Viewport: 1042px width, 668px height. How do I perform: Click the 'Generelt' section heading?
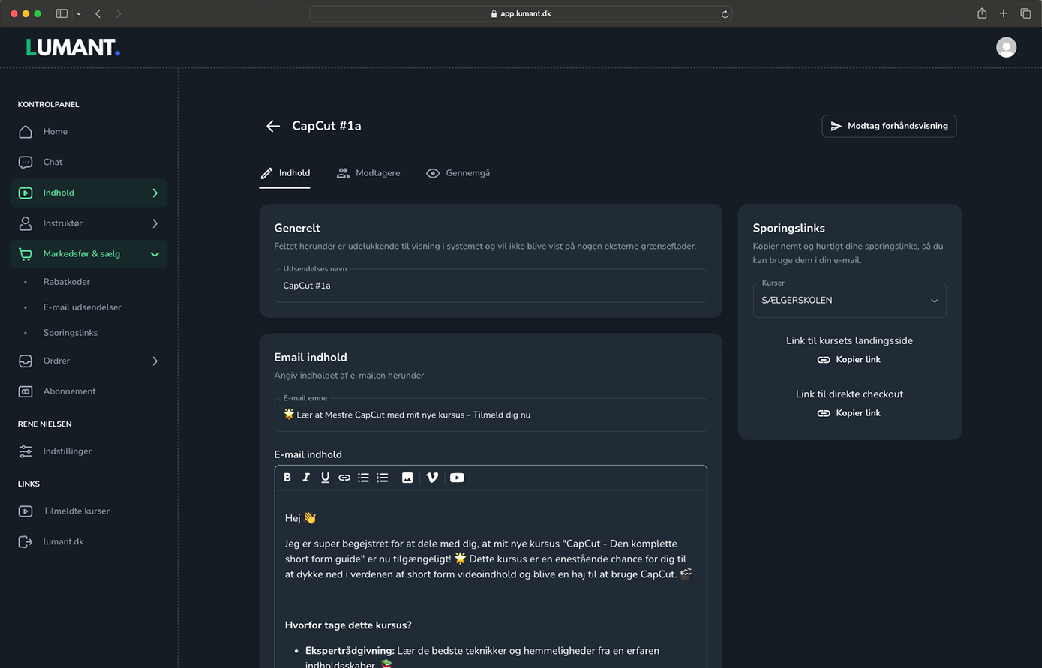click(297, 228)
